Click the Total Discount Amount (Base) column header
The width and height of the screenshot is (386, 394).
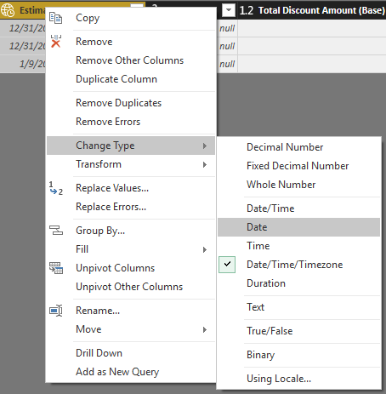tap(312, 10)
